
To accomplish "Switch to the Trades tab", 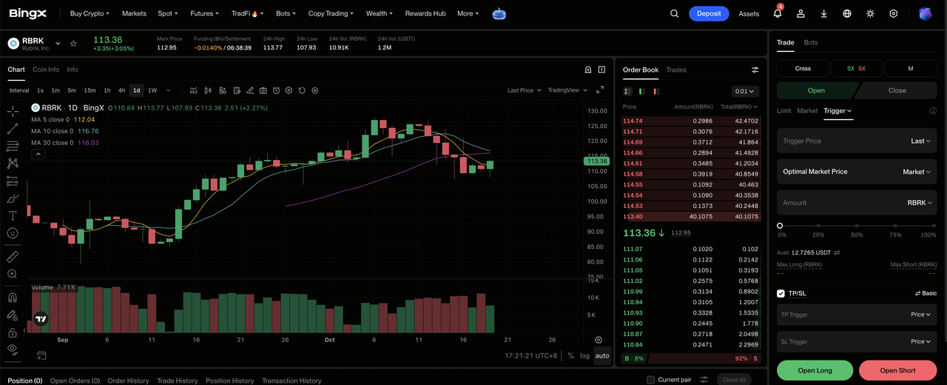I will click(x=676, y=70).
